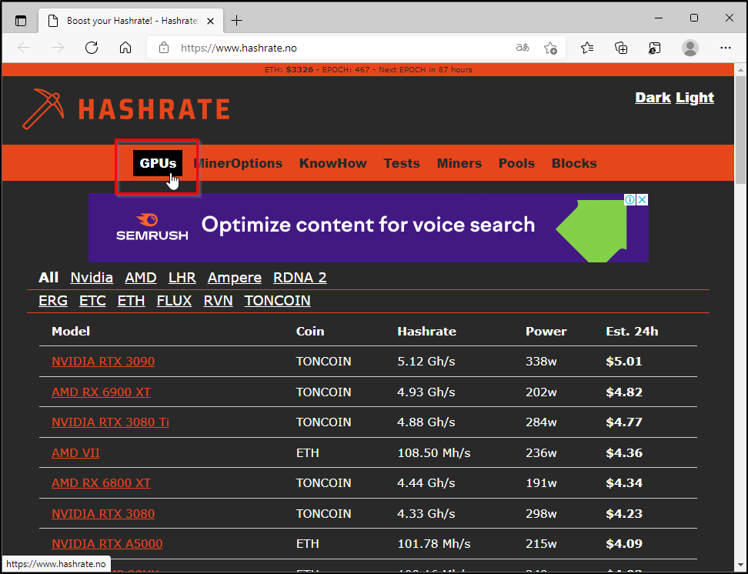Go to the browser home page
The height and width of the screenshot is (574, 748).
pyautogui.click(x=125, y=48)
